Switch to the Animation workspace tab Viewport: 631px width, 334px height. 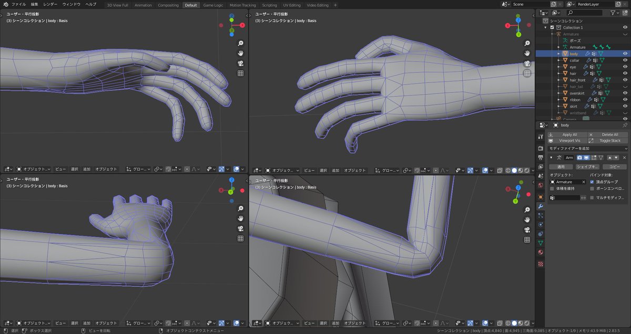(143, 5)
